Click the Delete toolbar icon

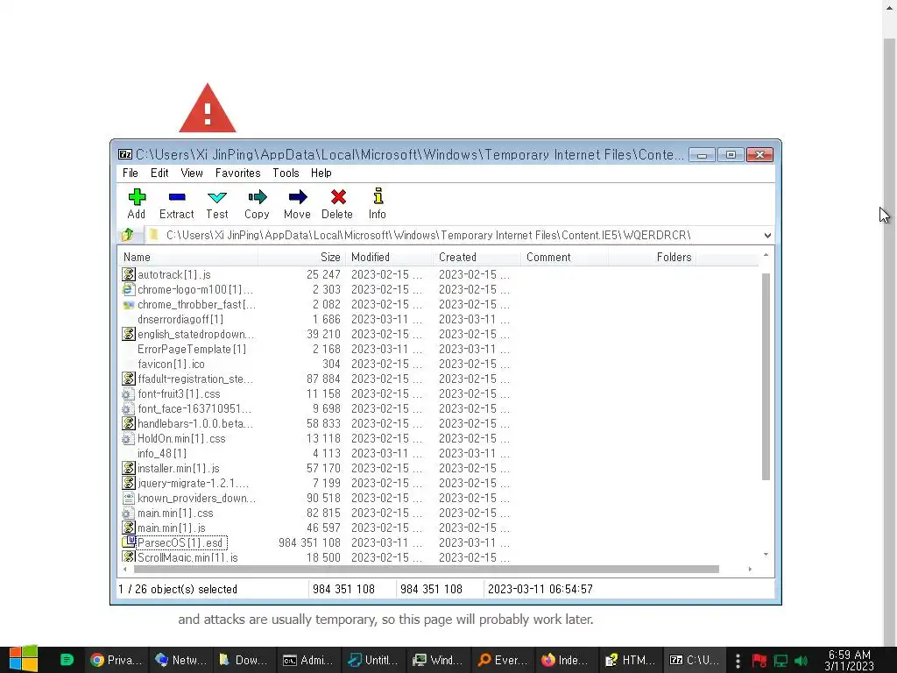337,197
